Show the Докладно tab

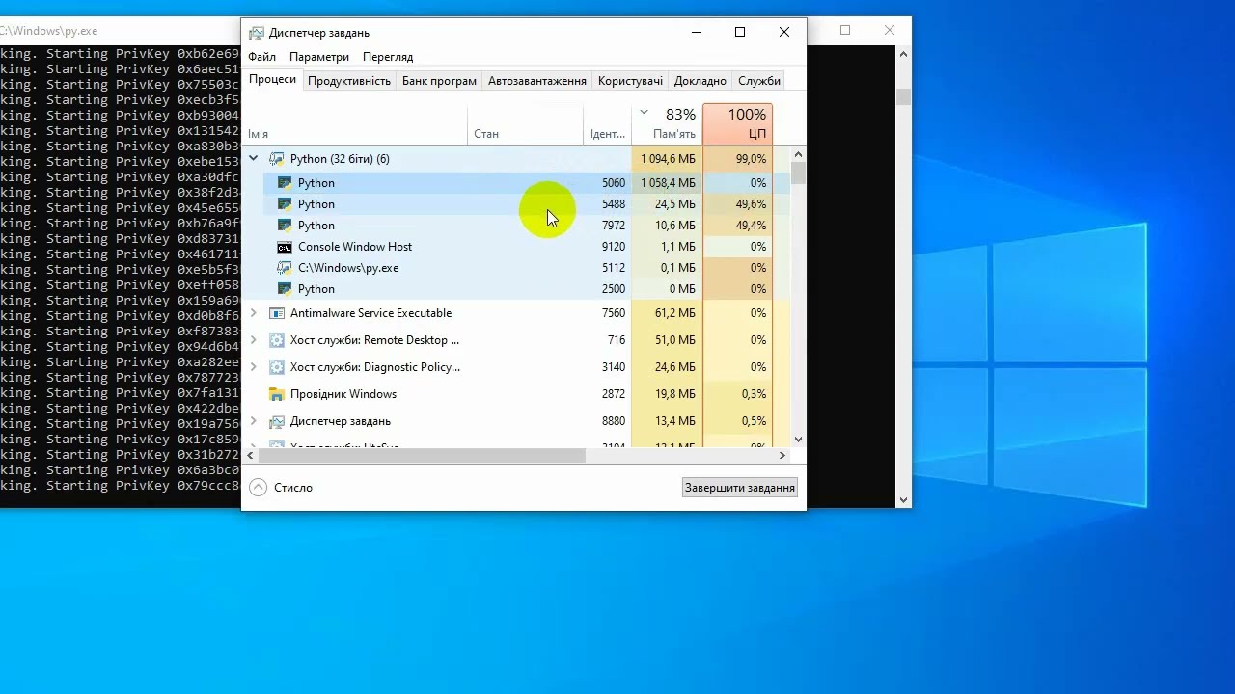pos(700,81)
